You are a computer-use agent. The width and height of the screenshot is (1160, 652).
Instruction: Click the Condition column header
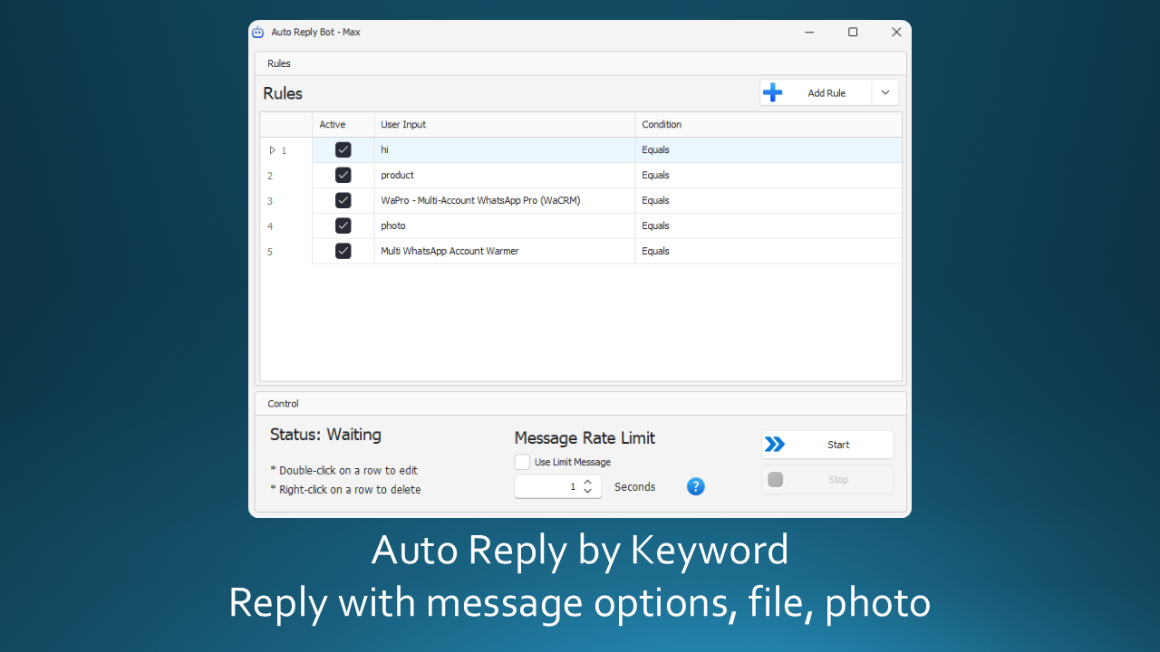click(662, 124)
